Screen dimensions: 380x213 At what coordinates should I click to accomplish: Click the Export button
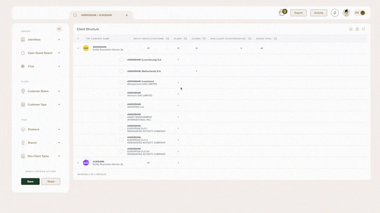point(298,13)
